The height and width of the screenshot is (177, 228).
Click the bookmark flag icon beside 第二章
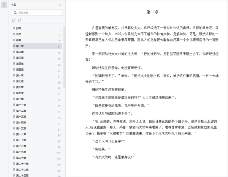pyautogui.click(x=14, y=52)
